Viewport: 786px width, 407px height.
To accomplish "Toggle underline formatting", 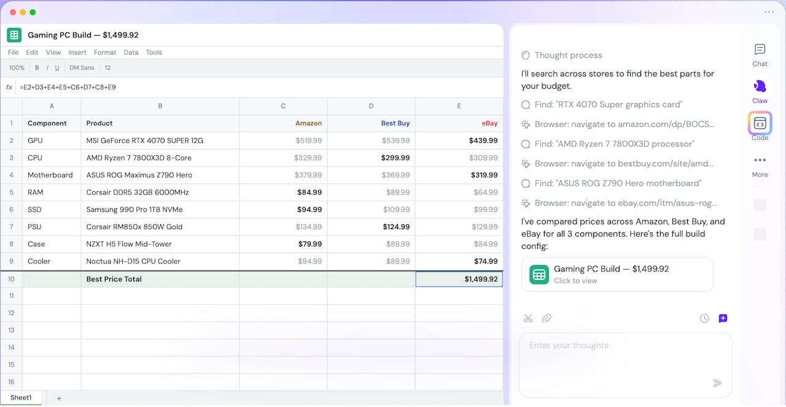I will (x=57, y=68).
